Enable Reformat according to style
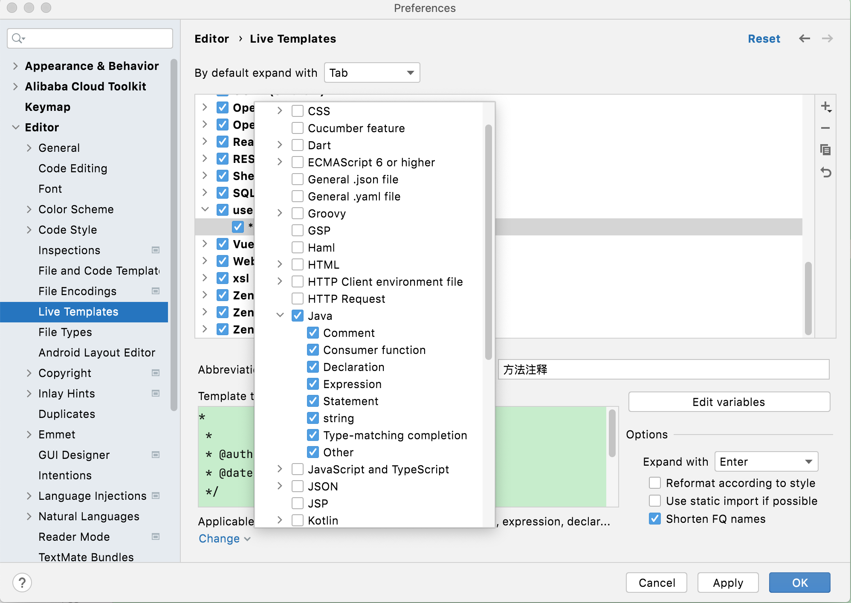The height and width of the screenshot is (603, 851). coord(655,483)
